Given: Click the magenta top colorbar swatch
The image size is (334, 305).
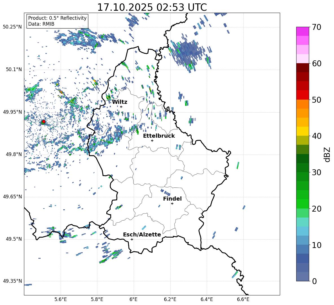Looking at the screenshot, I should [x=302, y=31].
